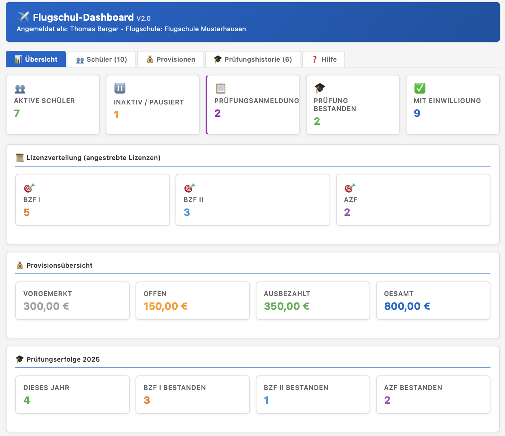Image resolution: width=505 pixels, height=436 pixels.
Task: Click the Vorgemerkt 300,00 € card
Action: (72, 301)
